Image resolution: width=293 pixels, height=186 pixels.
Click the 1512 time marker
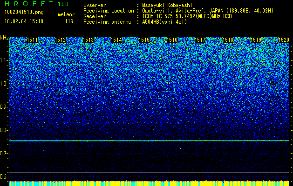coord(61,40)
